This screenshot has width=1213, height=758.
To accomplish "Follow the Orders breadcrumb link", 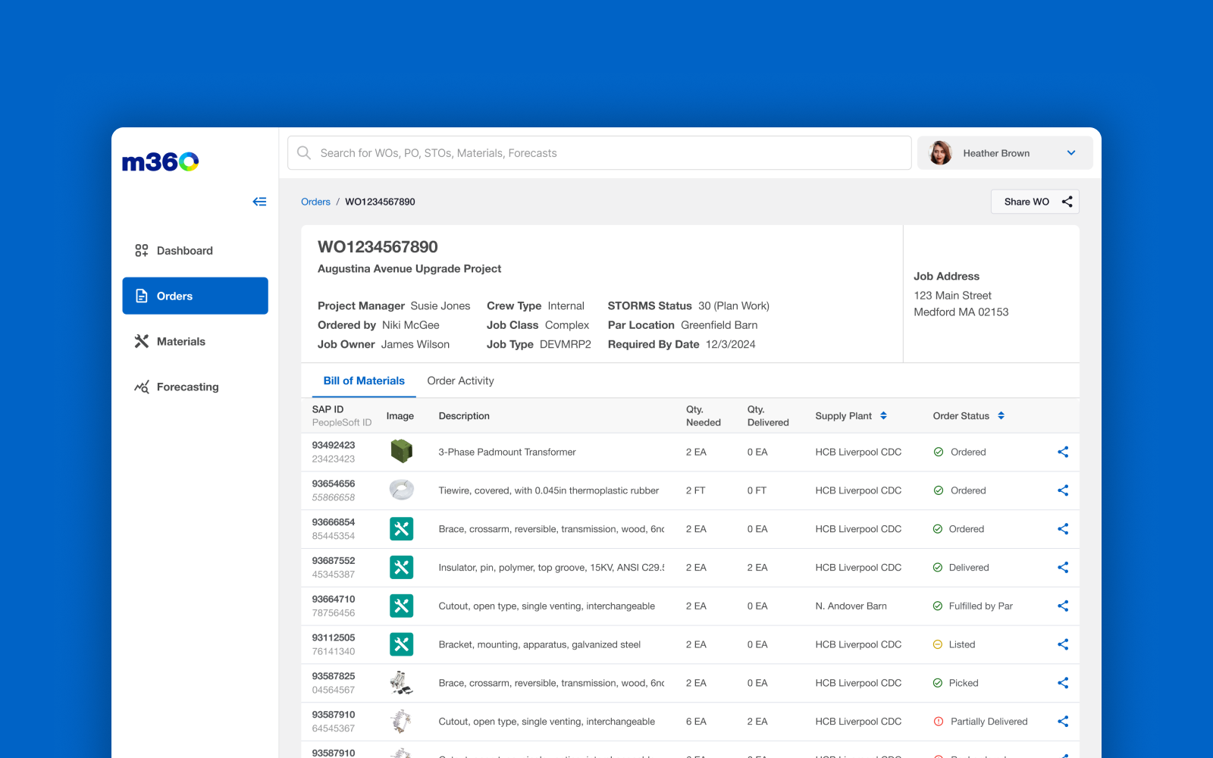I will [315, 202].
